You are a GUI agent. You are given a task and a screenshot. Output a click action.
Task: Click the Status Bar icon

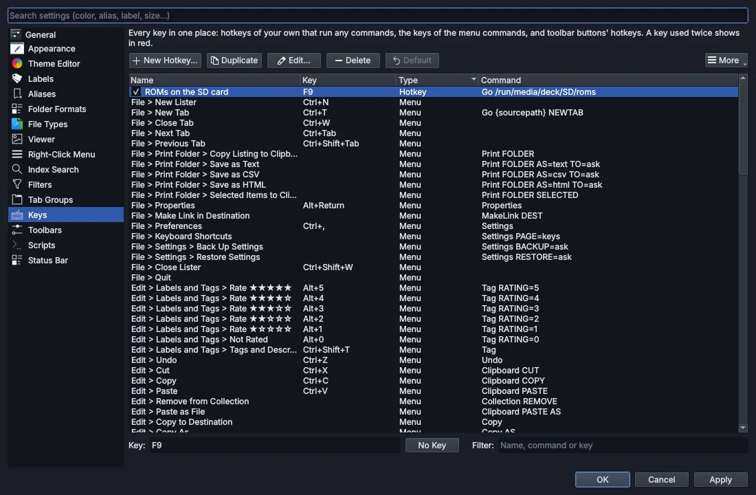click(17, 260)
